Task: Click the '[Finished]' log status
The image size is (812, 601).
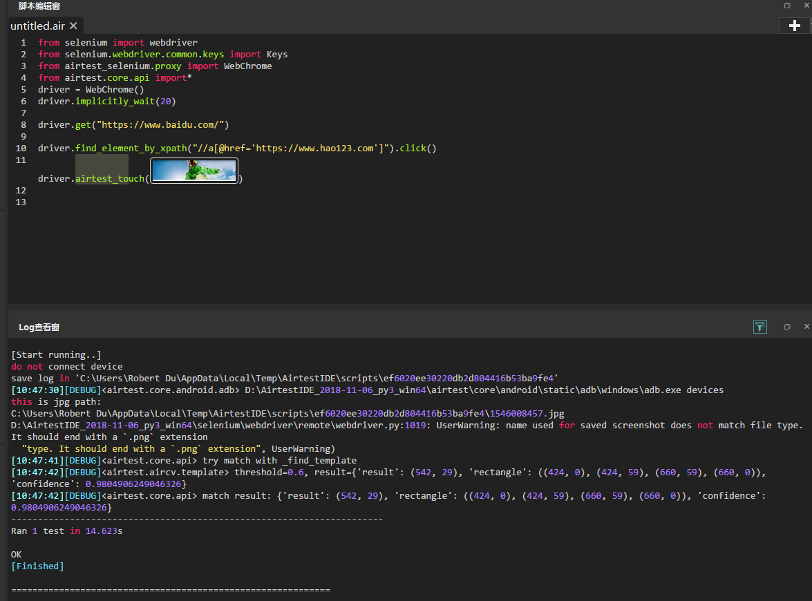Action: (37, 566)
